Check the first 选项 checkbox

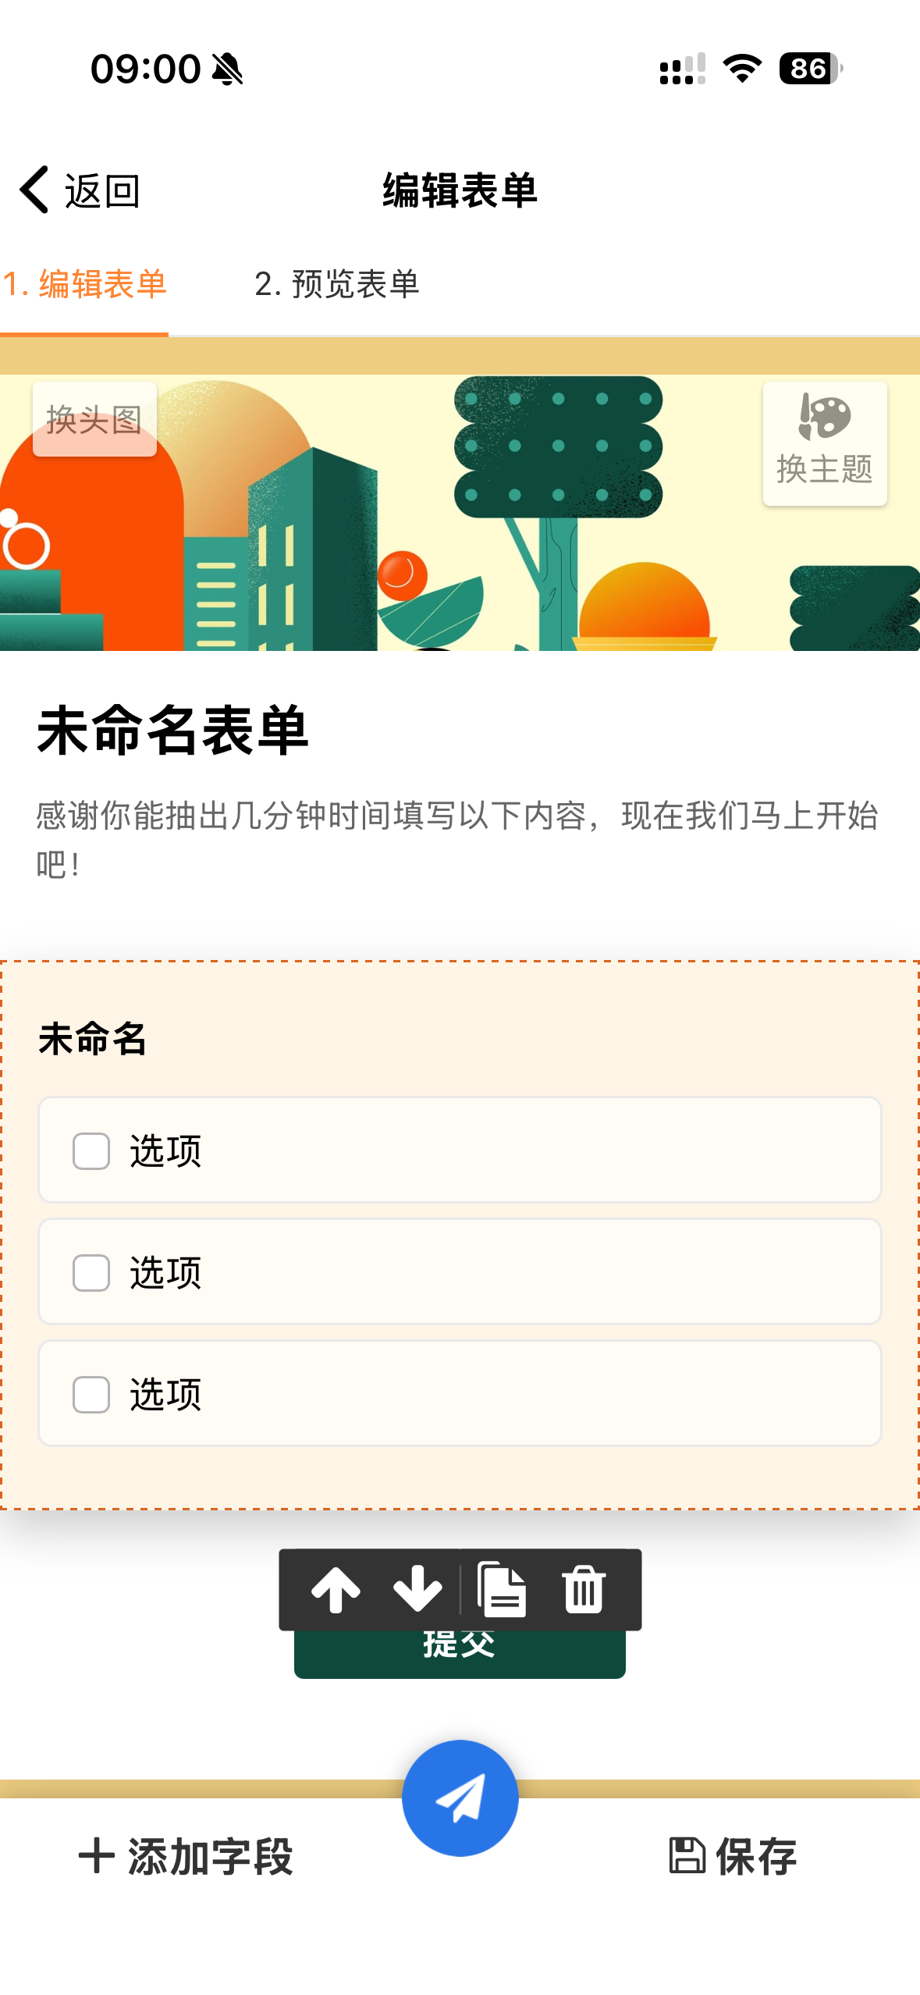[x=89, y=1150]
